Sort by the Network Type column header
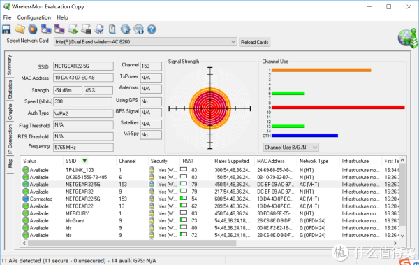Image resolution: width=419 pixels, height=265 pixels. tap(314, 161)
